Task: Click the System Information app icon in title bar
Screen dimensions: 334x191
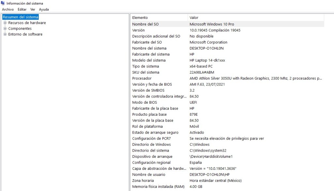Action: pos(3,3)
